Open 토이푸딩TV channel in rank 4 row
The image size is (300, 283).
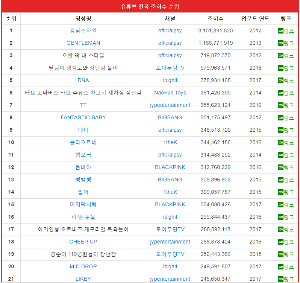tap(170, 68)
